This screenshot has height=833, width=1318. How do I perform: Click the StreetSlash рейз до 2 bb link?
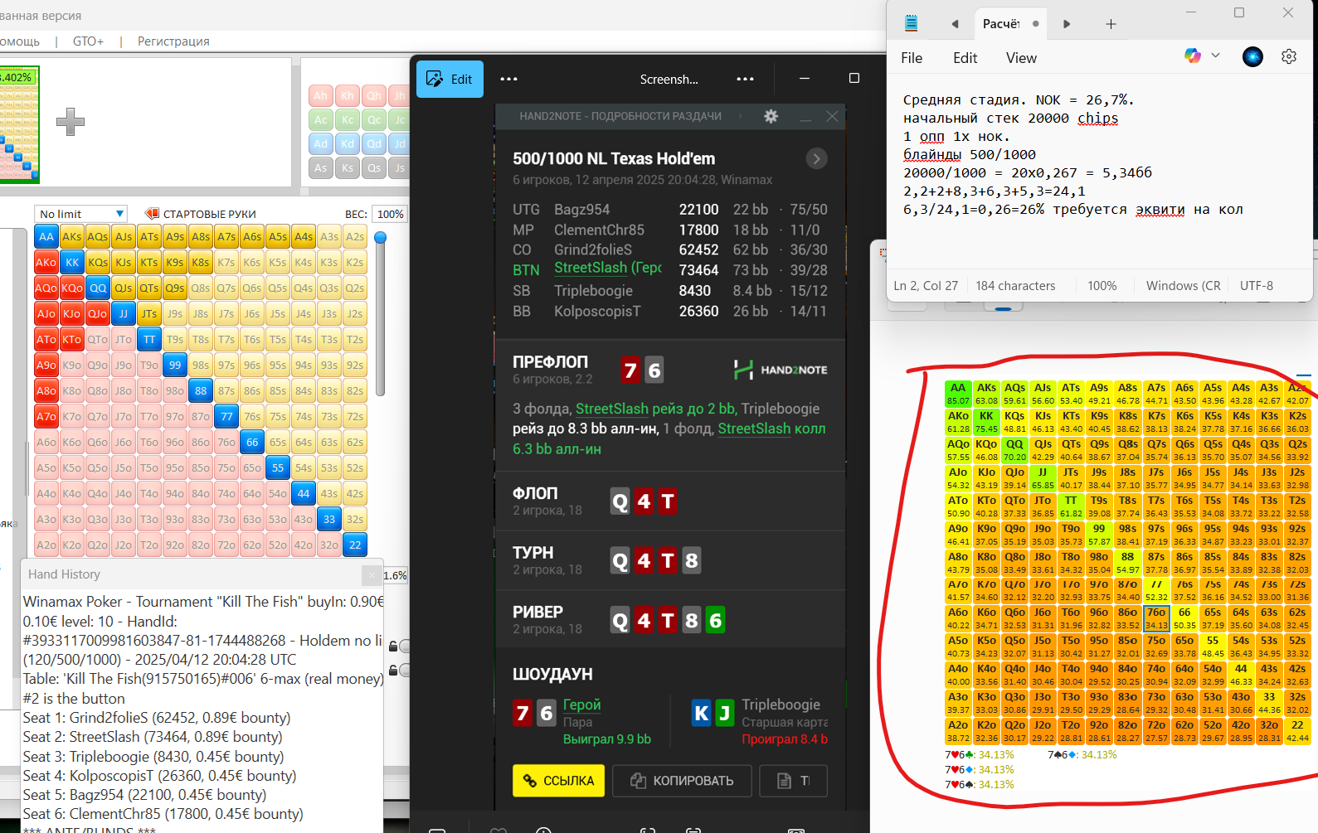click(x=655, y=409)
